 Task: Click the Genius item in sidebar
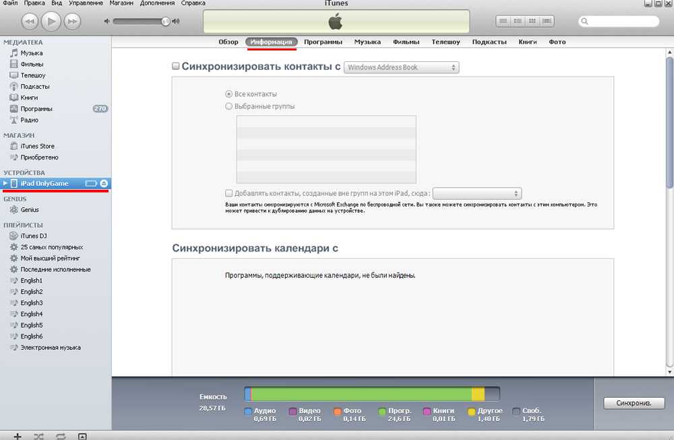(x=30, y=210)
